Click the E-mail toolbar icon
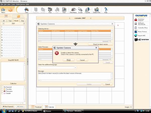151x113 pixels. [80, 10]
